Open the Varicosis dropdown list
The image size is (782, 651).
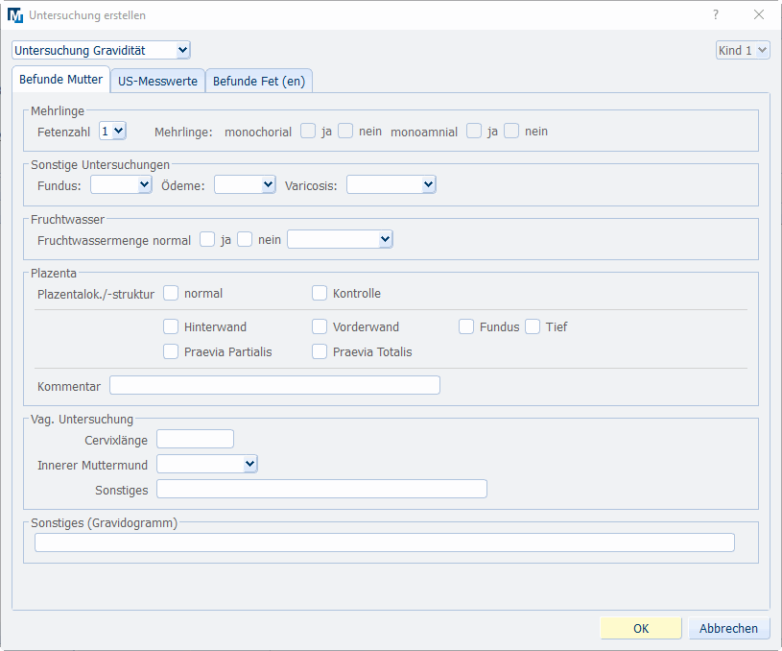point(391,184)
